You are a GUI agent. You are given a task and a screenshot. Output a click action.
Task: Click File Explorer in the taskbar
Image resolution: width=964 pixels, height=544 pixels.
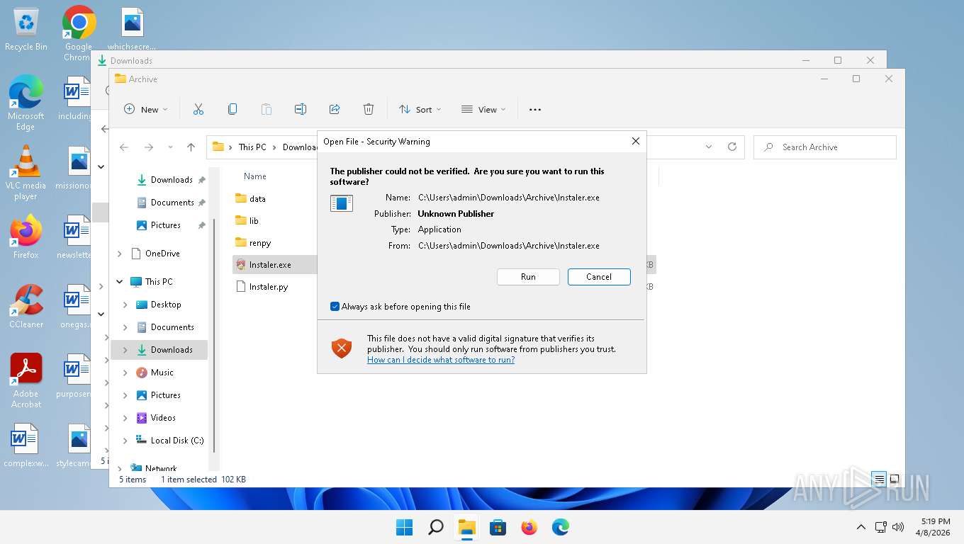[x=467, y=527]
